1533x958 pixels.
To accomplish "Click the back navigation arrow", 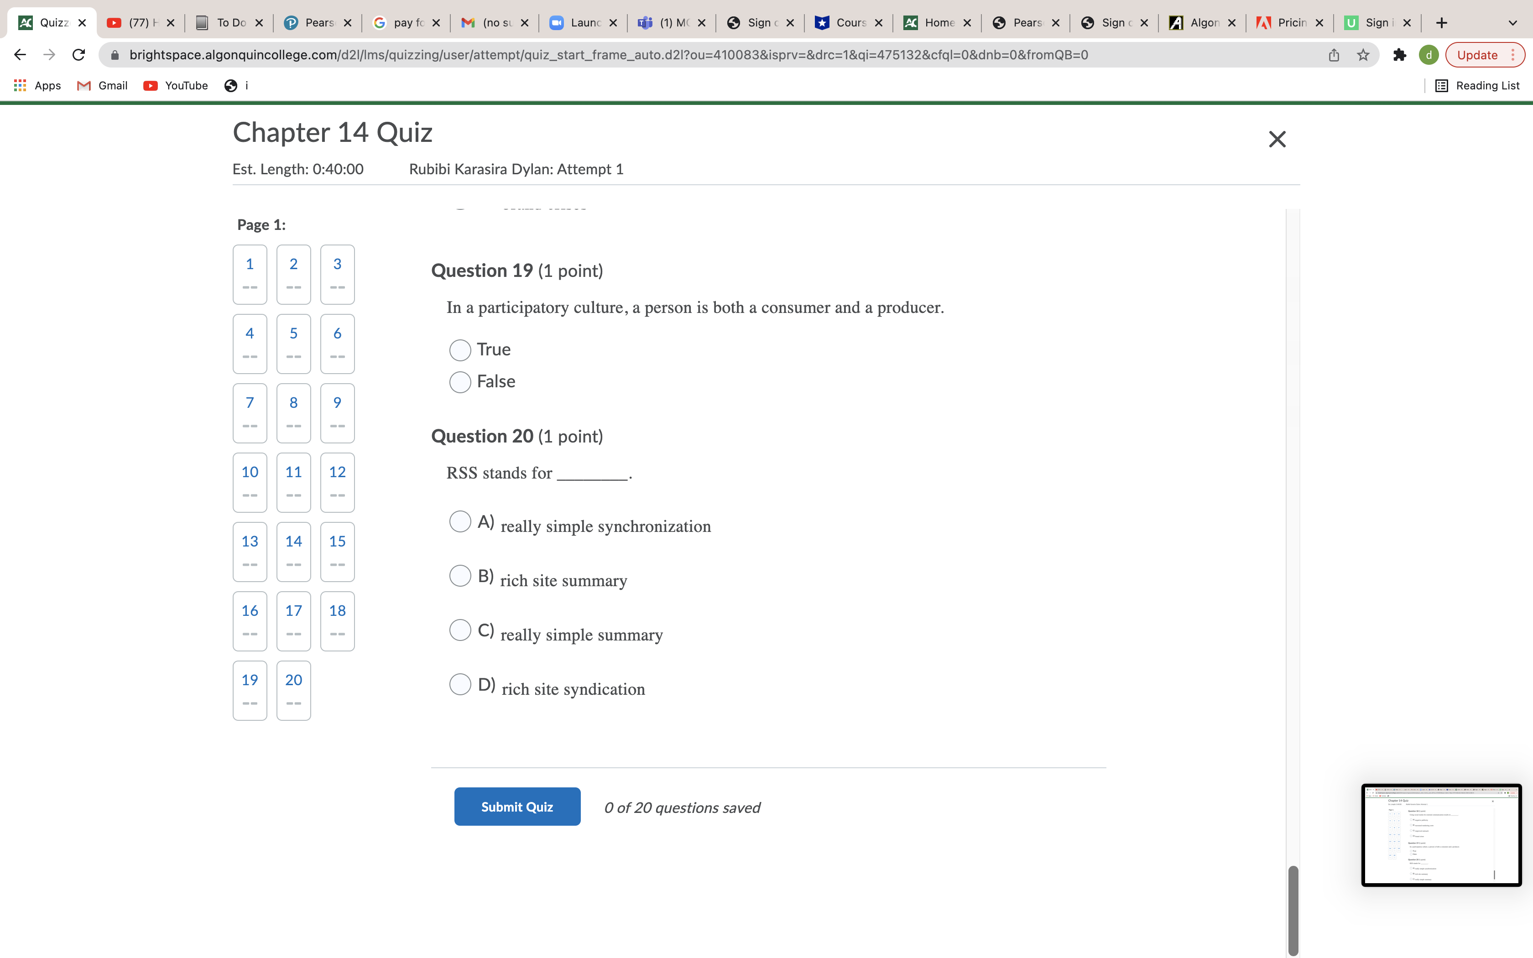I will point(20,54).
